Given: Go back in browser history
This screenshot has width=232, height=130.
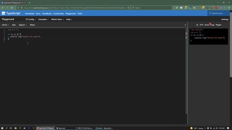Looking at the screenshot, I should [x=3, y=8].
